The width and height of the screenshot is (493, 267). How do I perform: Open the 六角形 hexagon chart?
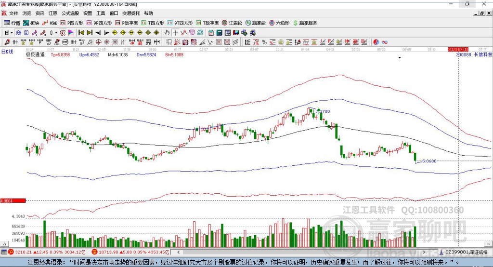(x=279, y=23)
